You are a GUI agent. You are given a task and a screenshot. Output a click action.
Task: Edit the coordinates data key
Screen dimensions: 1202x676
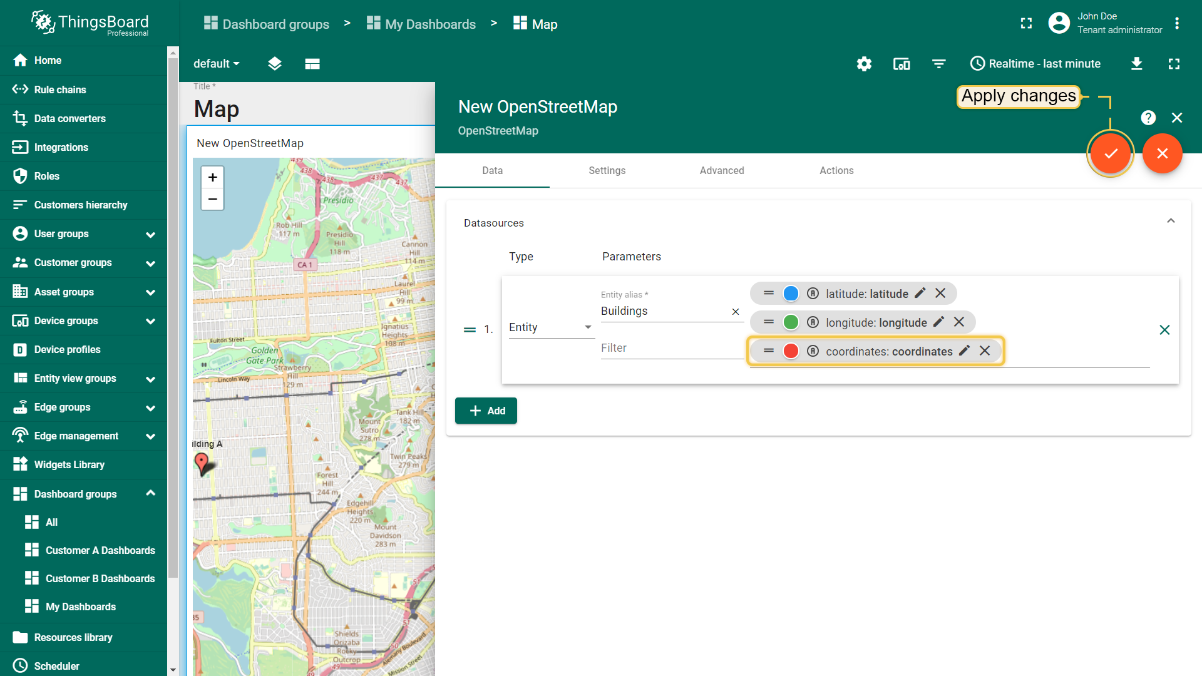(964, 351)
